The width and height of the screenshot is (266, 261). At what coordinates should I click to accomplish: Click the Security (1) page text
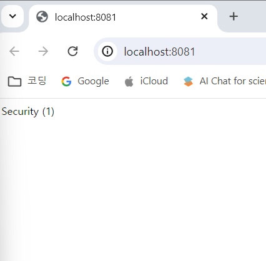pos(28,112)
